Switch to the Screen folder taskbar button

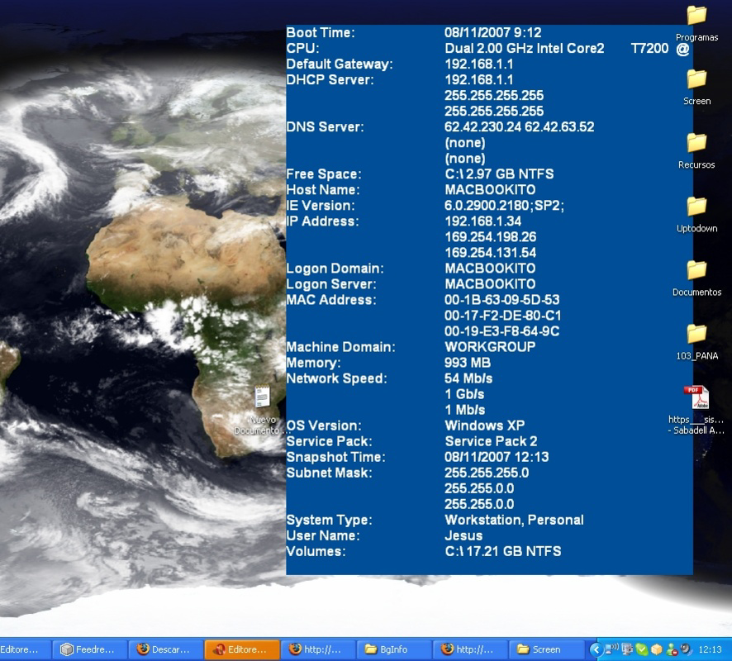[546, 649]
